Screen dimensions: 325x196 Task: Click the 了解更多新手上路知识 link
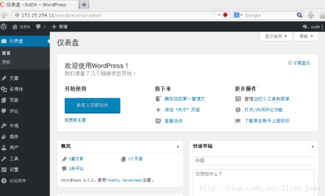tap(267, 121)
